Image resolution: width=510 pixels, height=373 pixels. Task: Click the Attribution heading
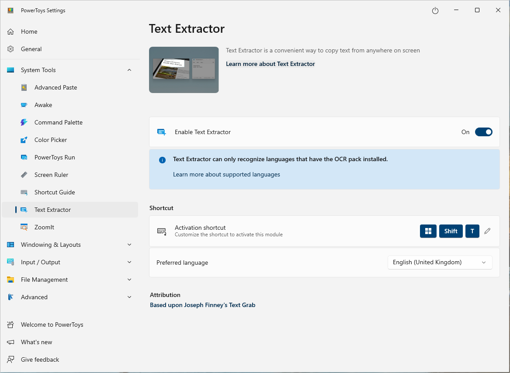[165, 295]
